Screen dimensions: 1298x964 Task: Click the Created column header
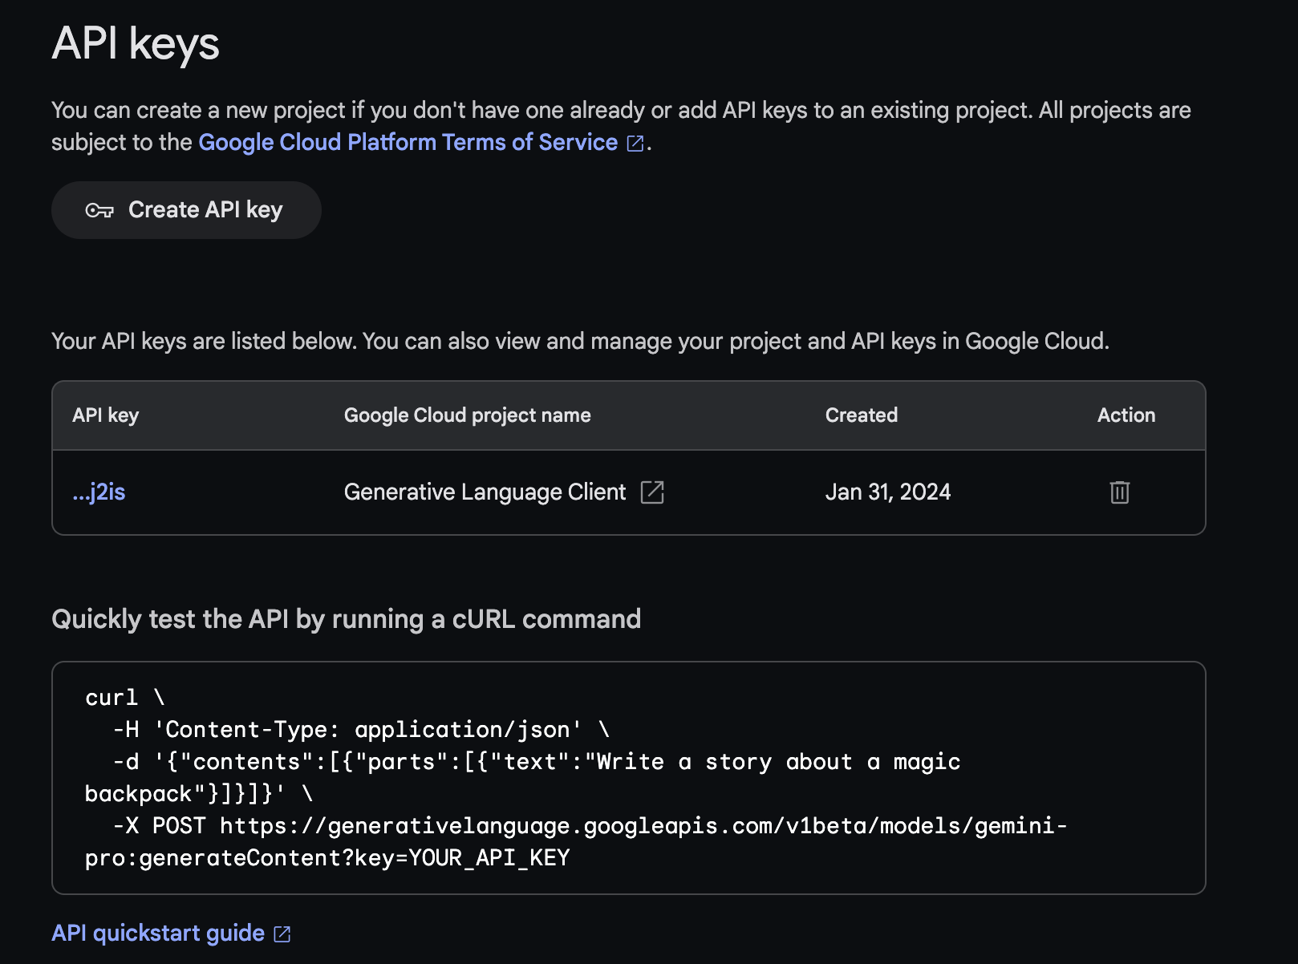click(861, 415)
